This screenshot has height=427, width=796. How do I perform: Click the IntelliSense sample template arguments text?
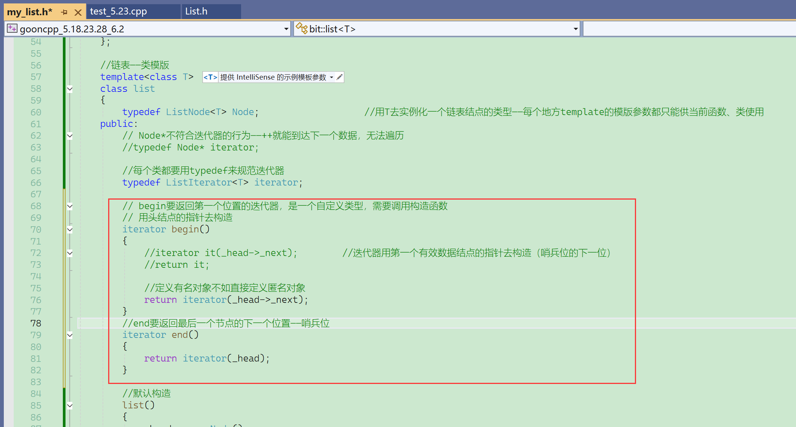(273, 77)
